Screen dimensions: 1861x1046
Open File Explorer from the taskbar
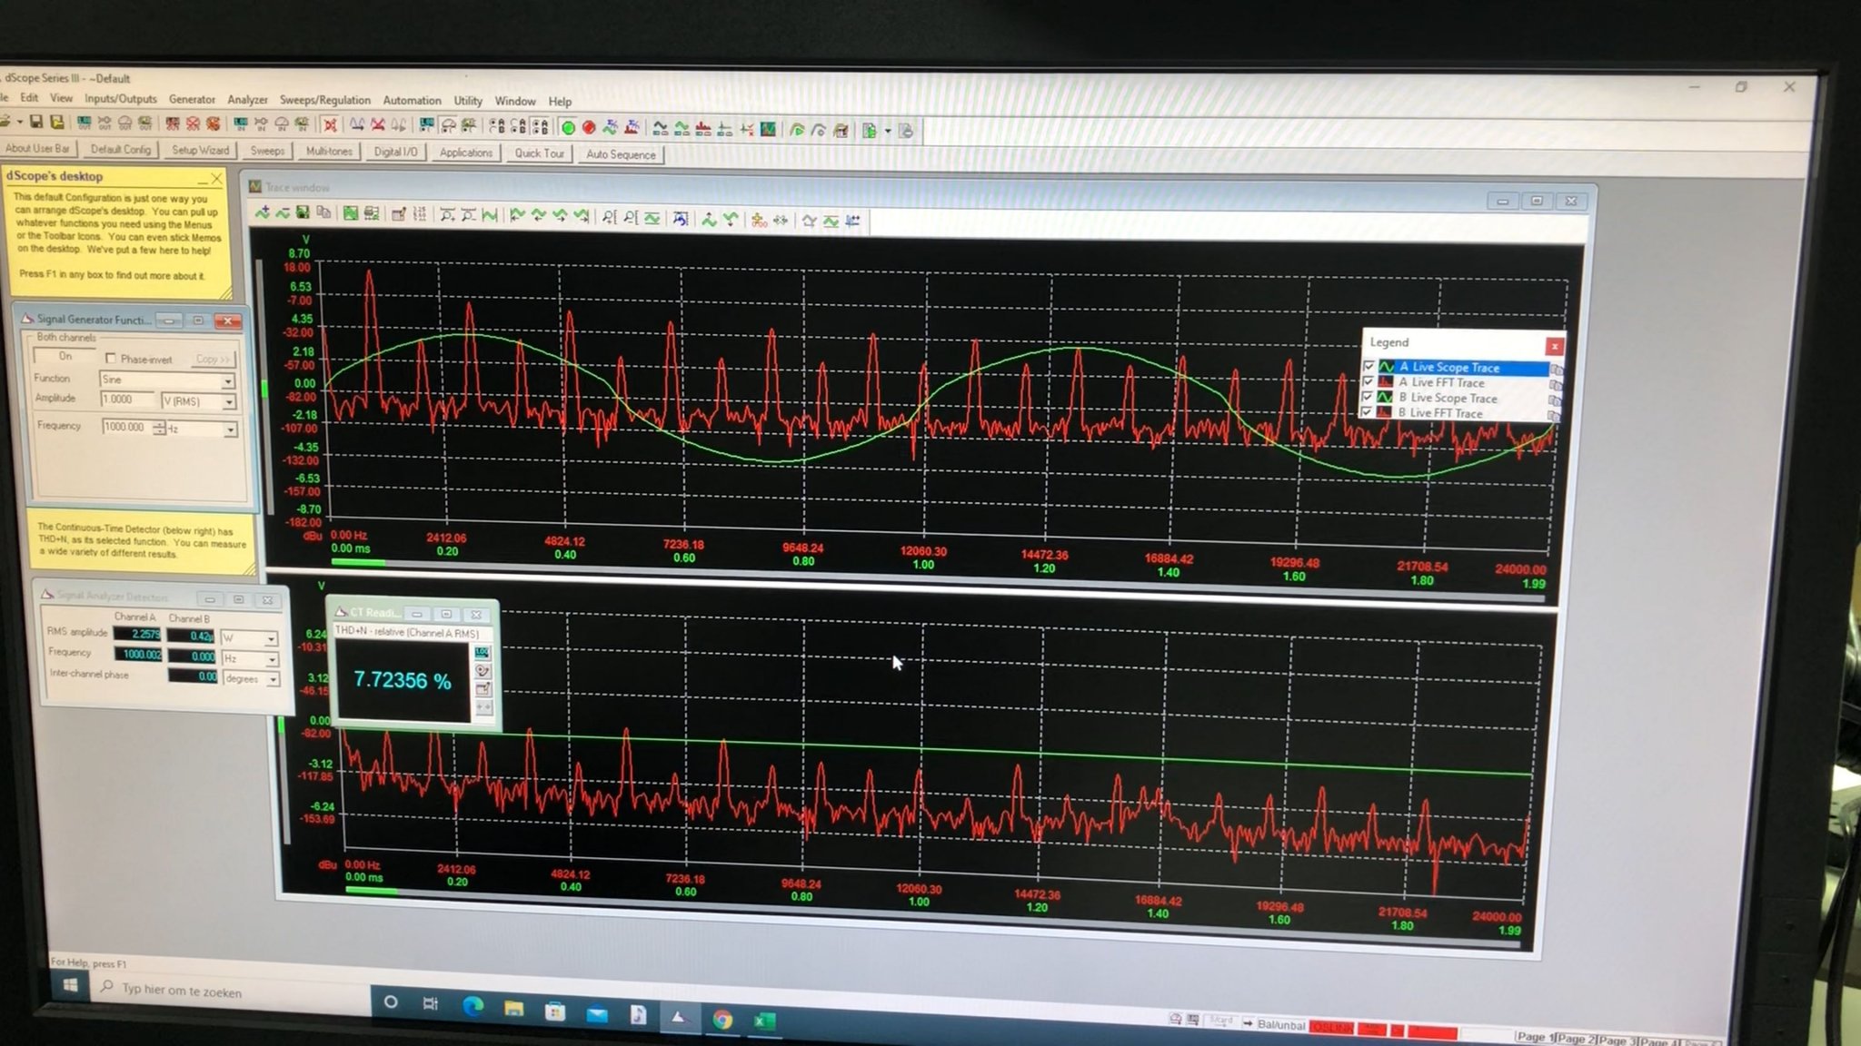(513, 1009)
